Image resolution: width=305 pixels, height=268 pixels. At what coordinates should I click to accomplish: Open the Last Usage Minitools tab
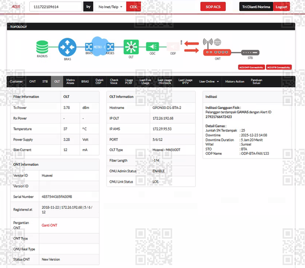pos(165,82)
